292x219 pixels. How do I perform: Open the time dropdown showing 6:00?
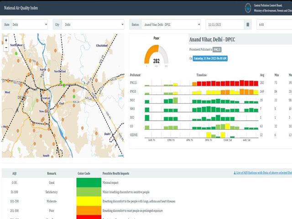[274, 25]
